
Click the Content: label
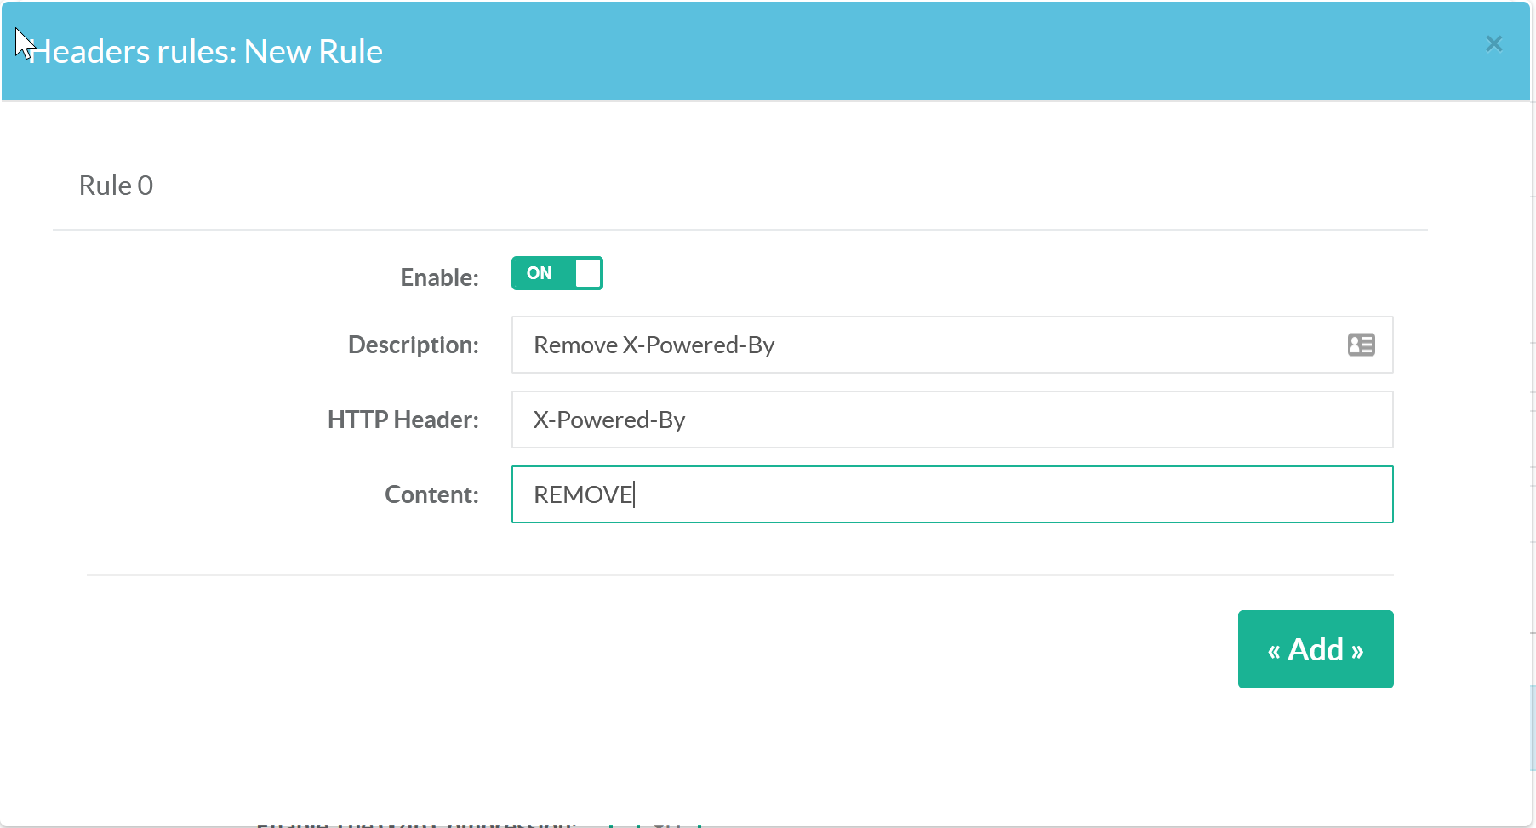click(x=431, y=494)
